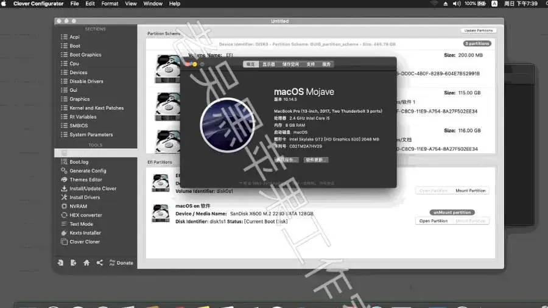Mount the EFI partition

471,191
